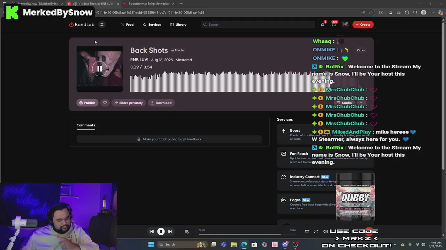446x250 pixels.
Task: Skip to previous track in player
Action: (x=152, y=232)
